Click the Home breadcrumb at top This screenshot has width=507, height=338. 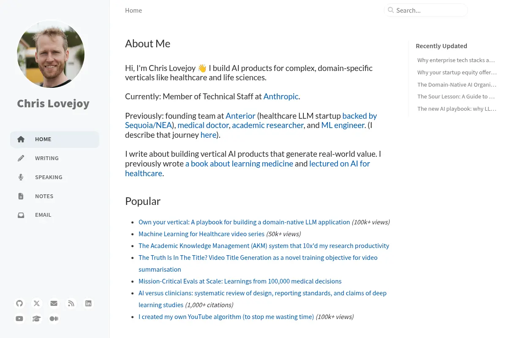(x=134, y=10)
